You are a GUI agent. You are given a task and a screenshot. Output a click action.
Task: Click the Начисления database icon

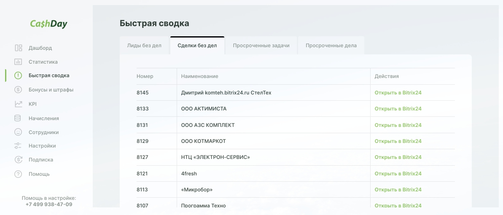18,118
